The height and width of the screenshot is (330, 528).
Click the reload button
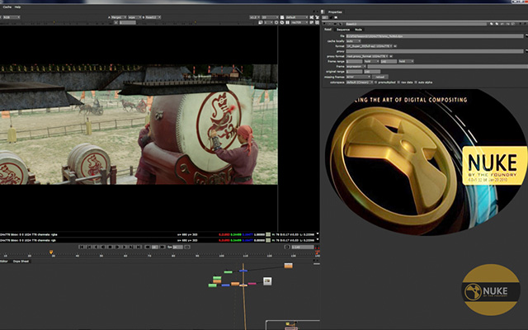[379, 77]
